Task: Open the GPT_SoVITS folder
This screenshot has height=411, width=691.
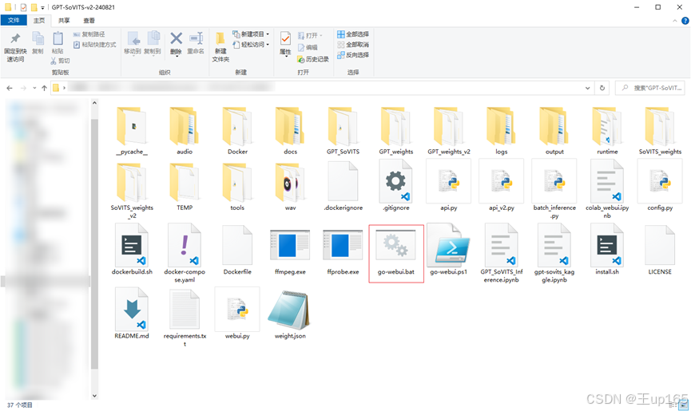Action: pos(343,131)
